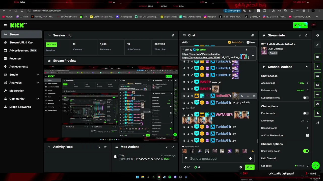Send message with the Chat button
This screenshot has height=181, width=323.
[x=250, y=167]
